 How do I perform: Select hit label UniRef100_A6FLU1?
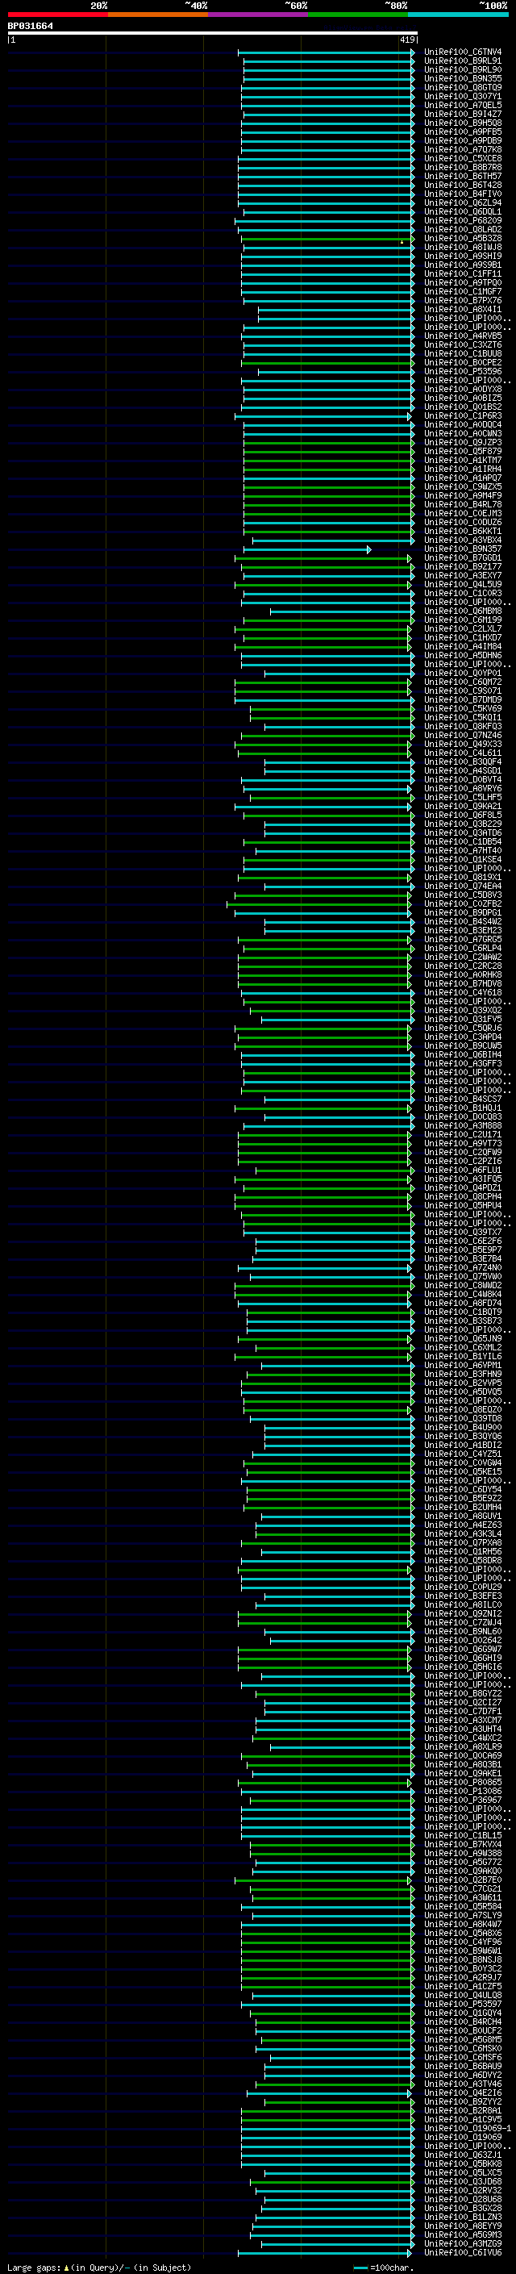point(462,1170)
